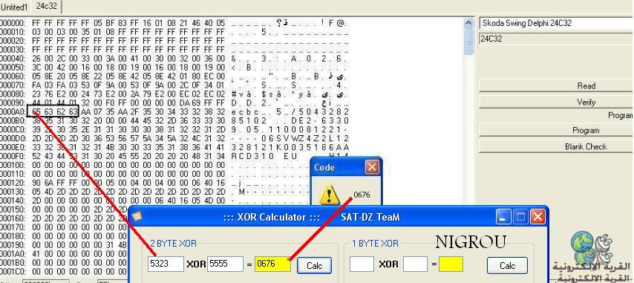Viewport: 634px width, 283px height.
Task: Minimize the XOR Calculator window
Action: [503, 217]
